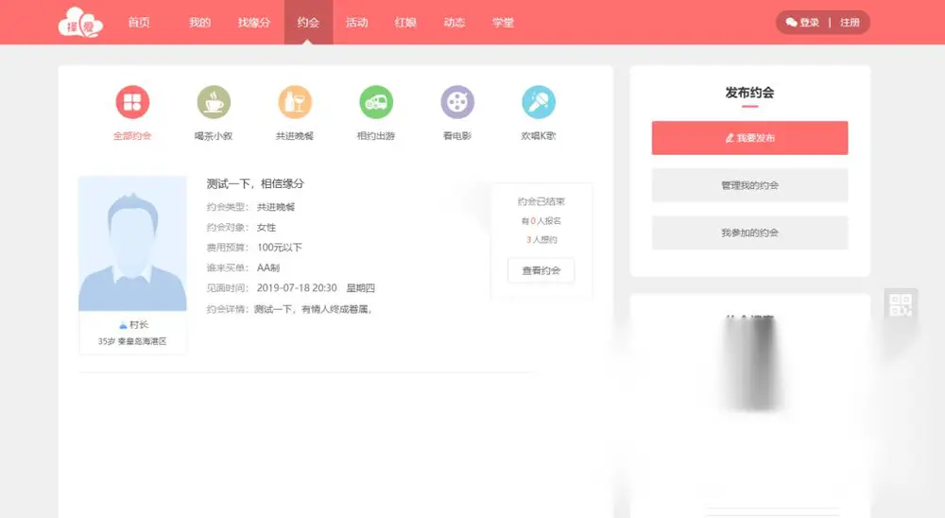Click the 发布约会 panel heading
Image resolution: width=945 pixels, height=518 pixels.
tap(749, 93)
